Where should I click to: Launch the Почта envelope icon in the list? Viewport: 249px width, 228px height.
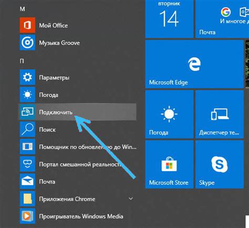pos(27,181)
